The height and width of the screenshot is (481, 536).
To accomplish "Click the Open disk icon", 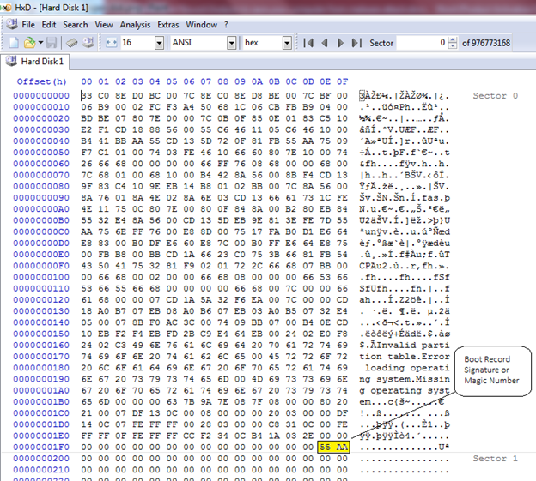I will coord(88,42).
